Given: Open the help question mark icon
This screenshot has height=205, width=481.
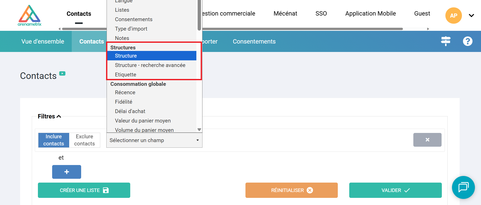Looking at the screenshot, I should (x=468, y=41).
